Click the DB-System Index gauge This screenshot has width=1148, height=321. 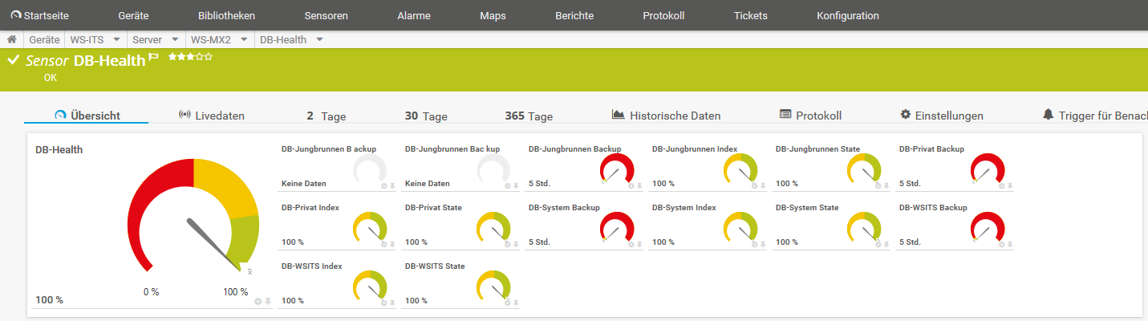coord(740,228)
